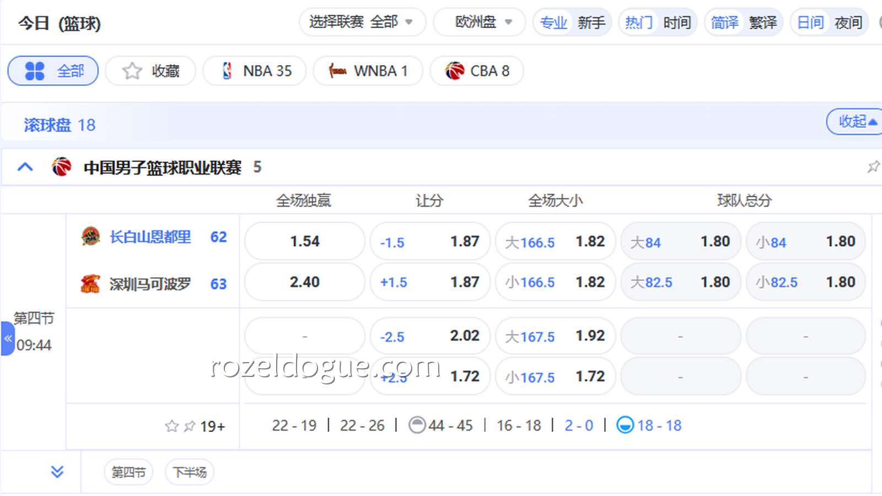Select 专业 mode in the toggle
This screenshot has width=882, height=496.
click(553, 23)
